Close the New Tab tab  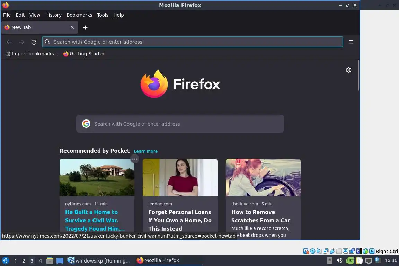tap(72, 27)
